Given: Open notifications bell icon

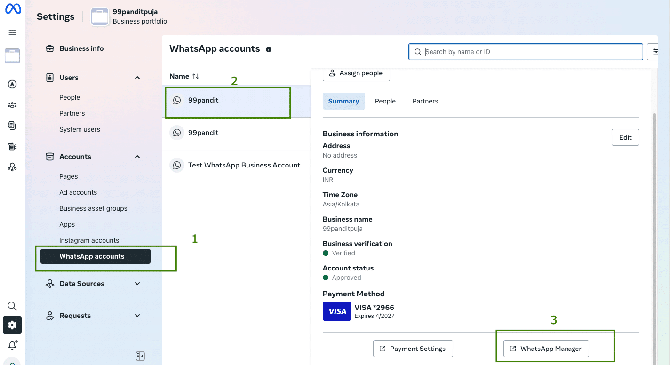Looking at the screenshot, I should pos(12,345).
